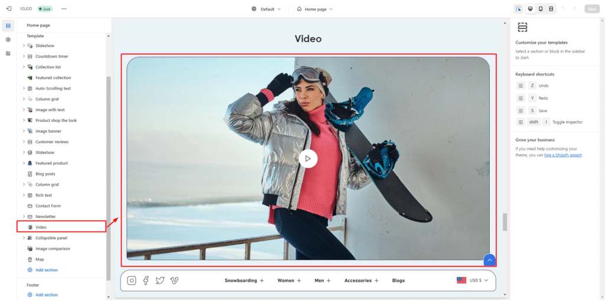Select the desktop preview icon

point(530,9)
